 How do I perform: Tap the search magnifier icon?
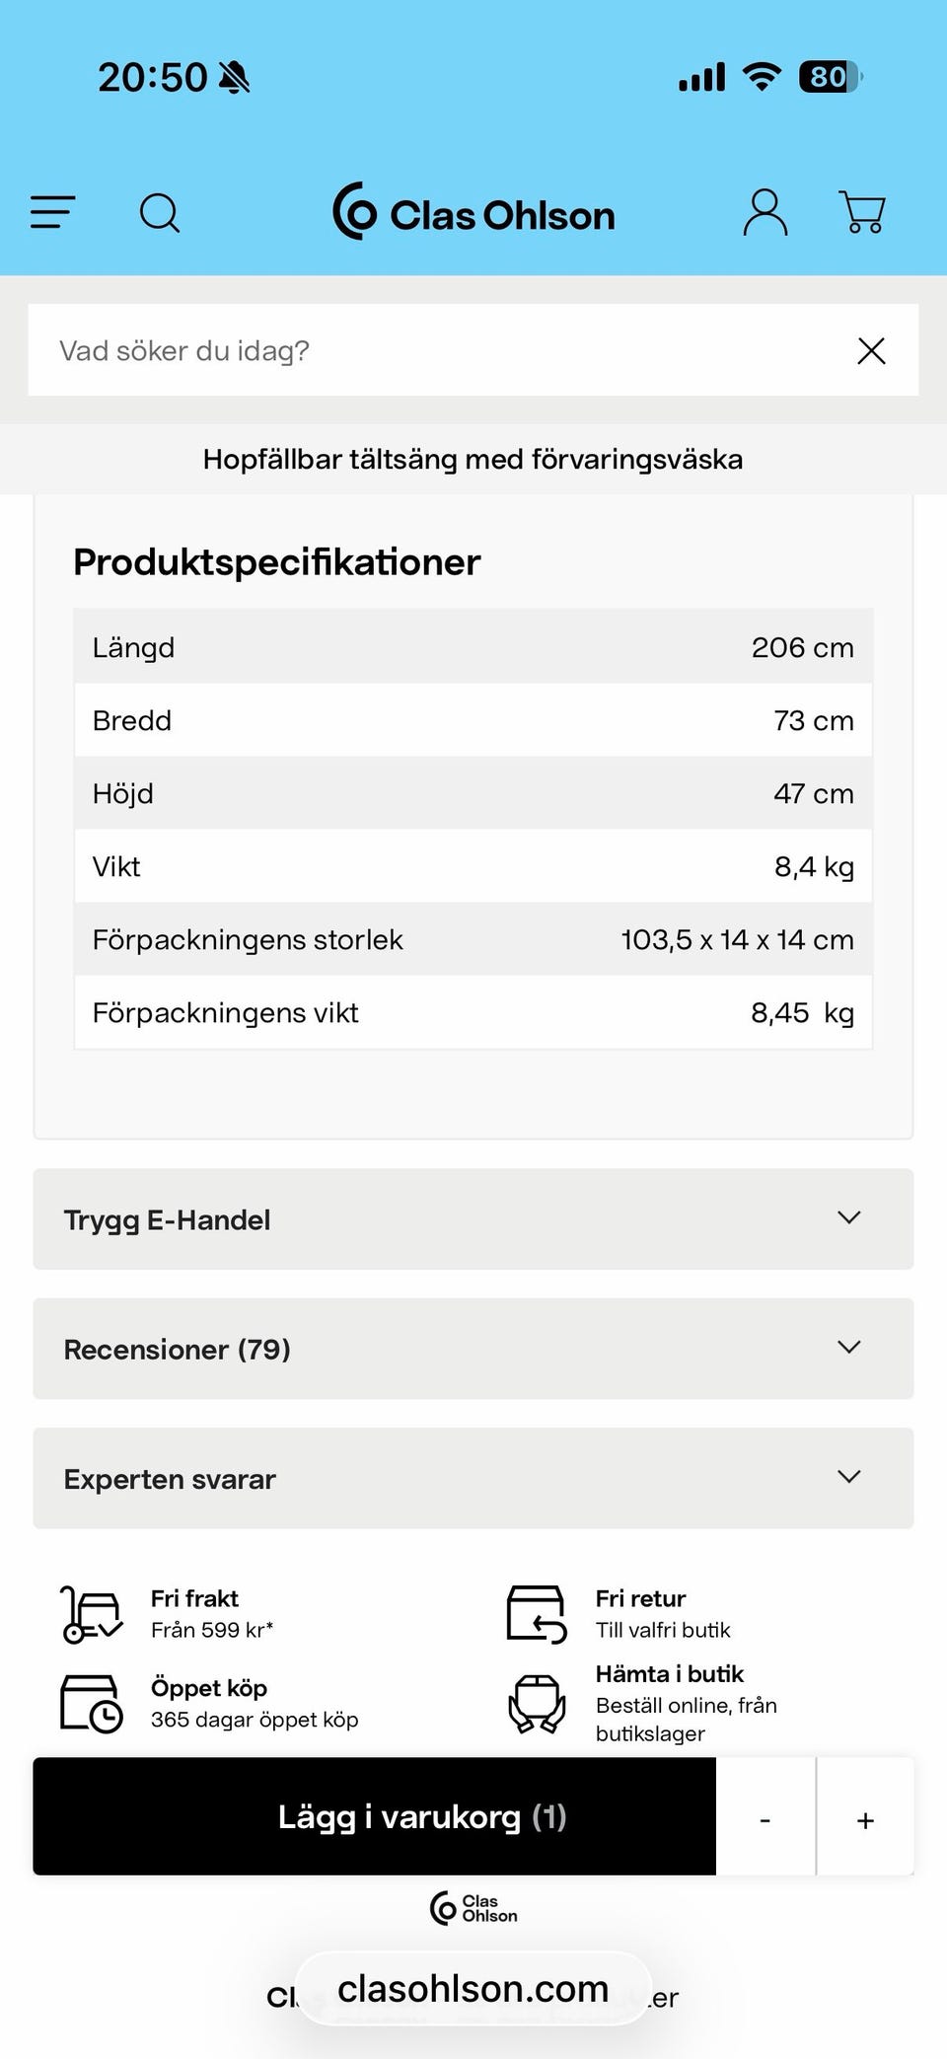[x=160, y=212]
